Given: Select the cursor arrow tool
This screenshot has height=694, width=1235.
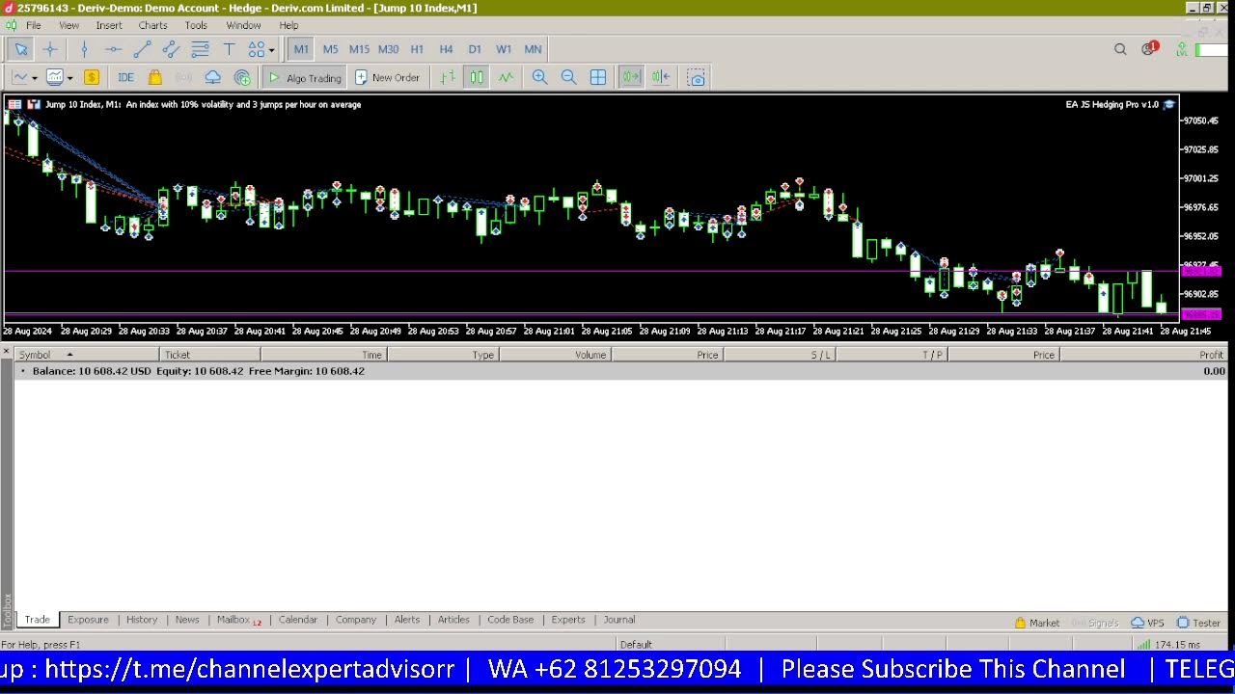Looking at the screenshot, I should coord(21,49).
